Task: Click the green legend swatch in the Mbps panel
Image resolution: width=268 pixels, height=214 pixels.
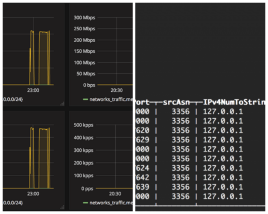Action: click(84, 99)
